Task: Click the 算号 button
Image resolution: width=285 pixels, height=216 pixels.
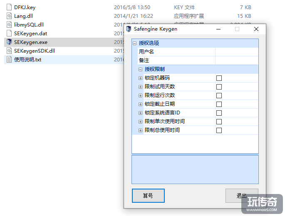Action: (x=148, y=196)
